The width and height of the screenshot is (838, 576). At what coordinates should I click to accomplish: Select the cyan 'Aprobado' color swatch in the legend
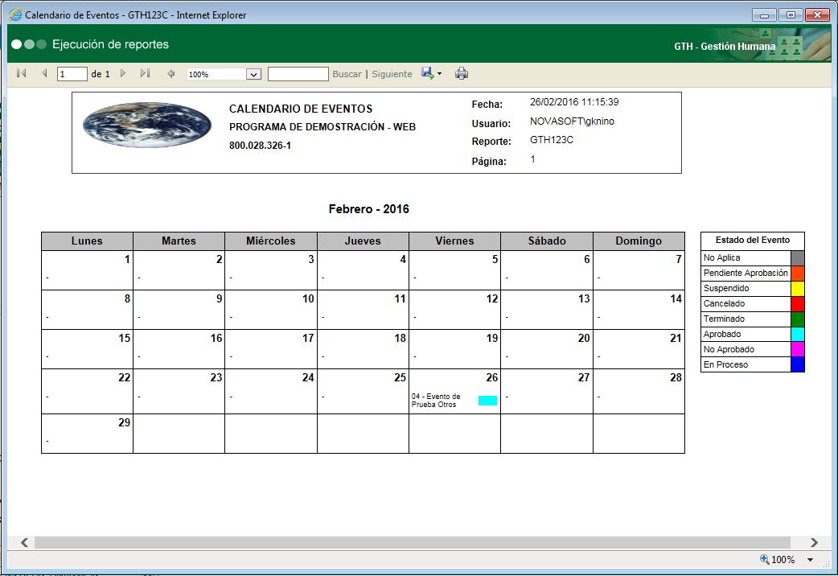pyautogui.click(x=799, y=334)
